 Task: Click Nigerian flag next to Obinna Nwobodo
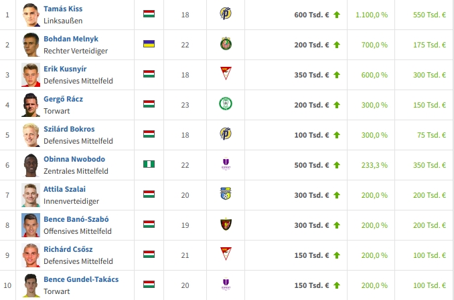[149, 164]
